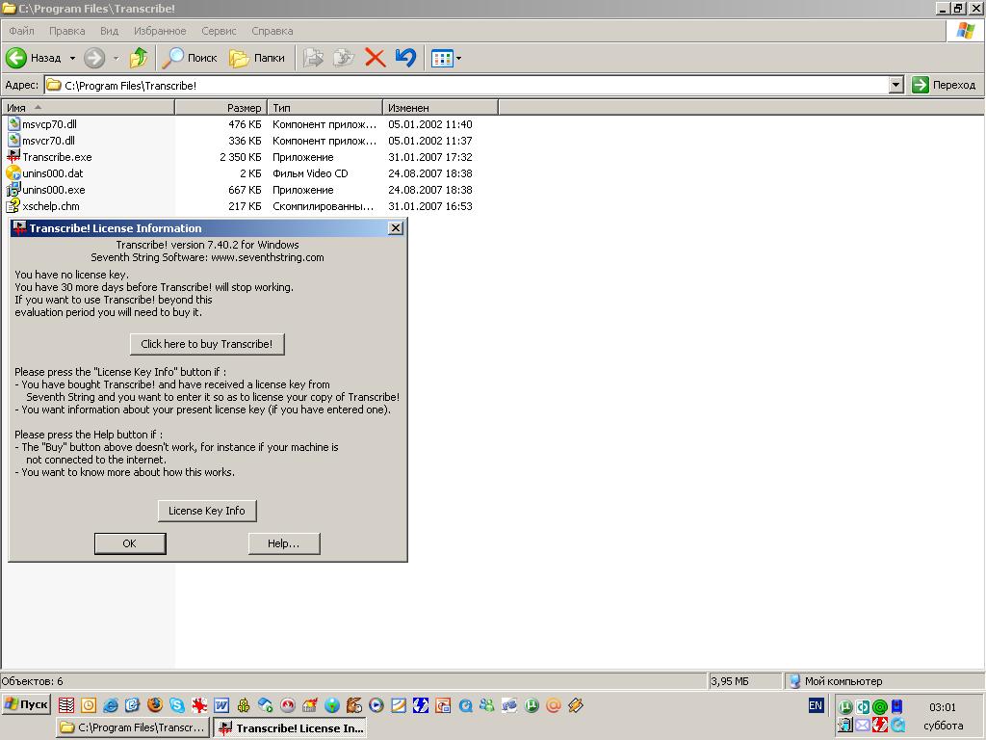This screenshot has height=740, width=986.
Task: Switch to C:\Program Files\Transcr... taskbar button
Action: 132,727
